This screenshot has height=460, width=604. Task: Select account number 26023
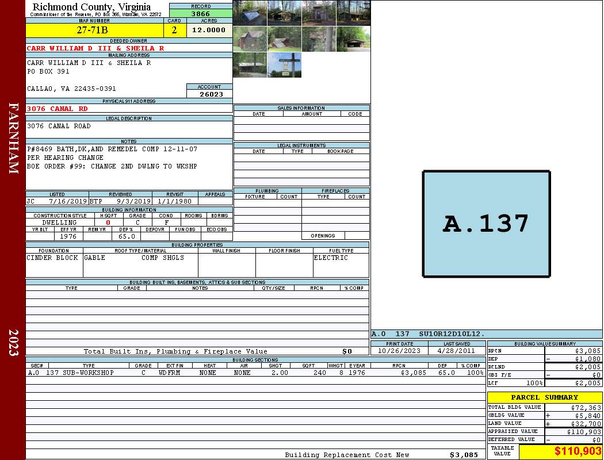click(x=211, y=94)
